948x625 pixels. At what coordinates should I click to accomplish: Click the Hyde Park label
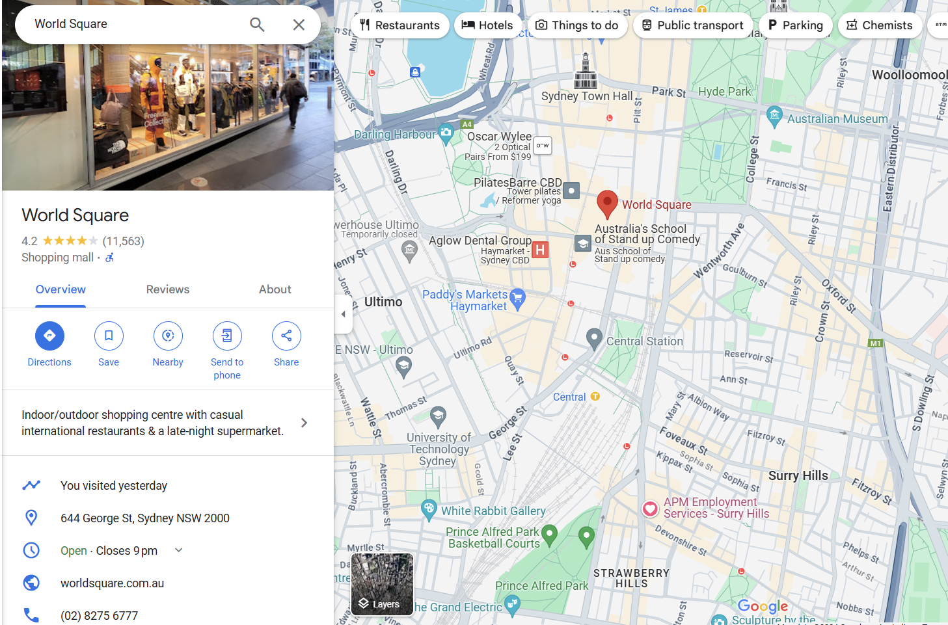click(725, 92)
